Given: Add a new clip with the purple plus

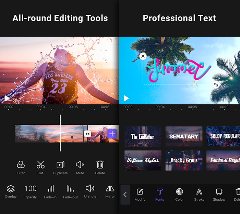Looking at the screenshot, I should tap(112, 134).
